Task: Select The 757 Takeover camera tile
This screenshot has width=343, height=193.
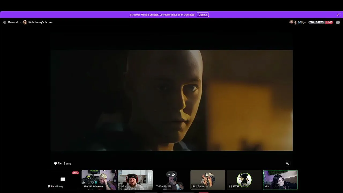Action: coord(99,180)
